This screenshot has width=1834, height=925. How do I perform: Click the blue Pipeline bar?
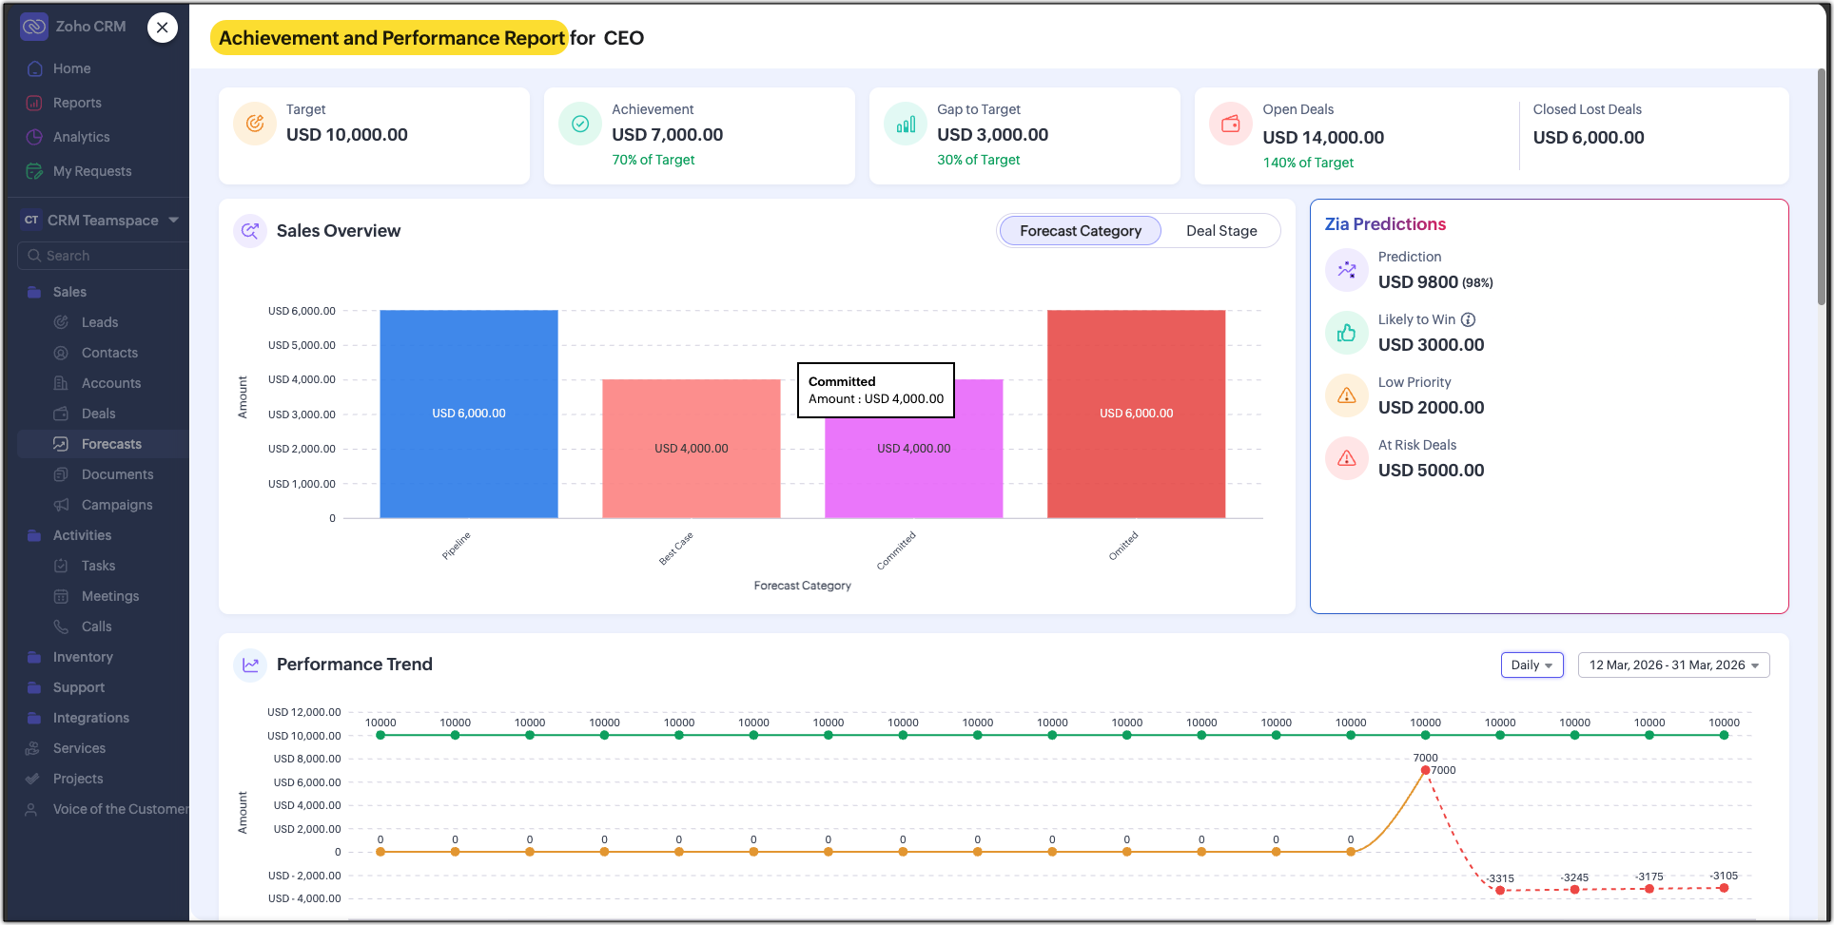(x=469, y=414)
